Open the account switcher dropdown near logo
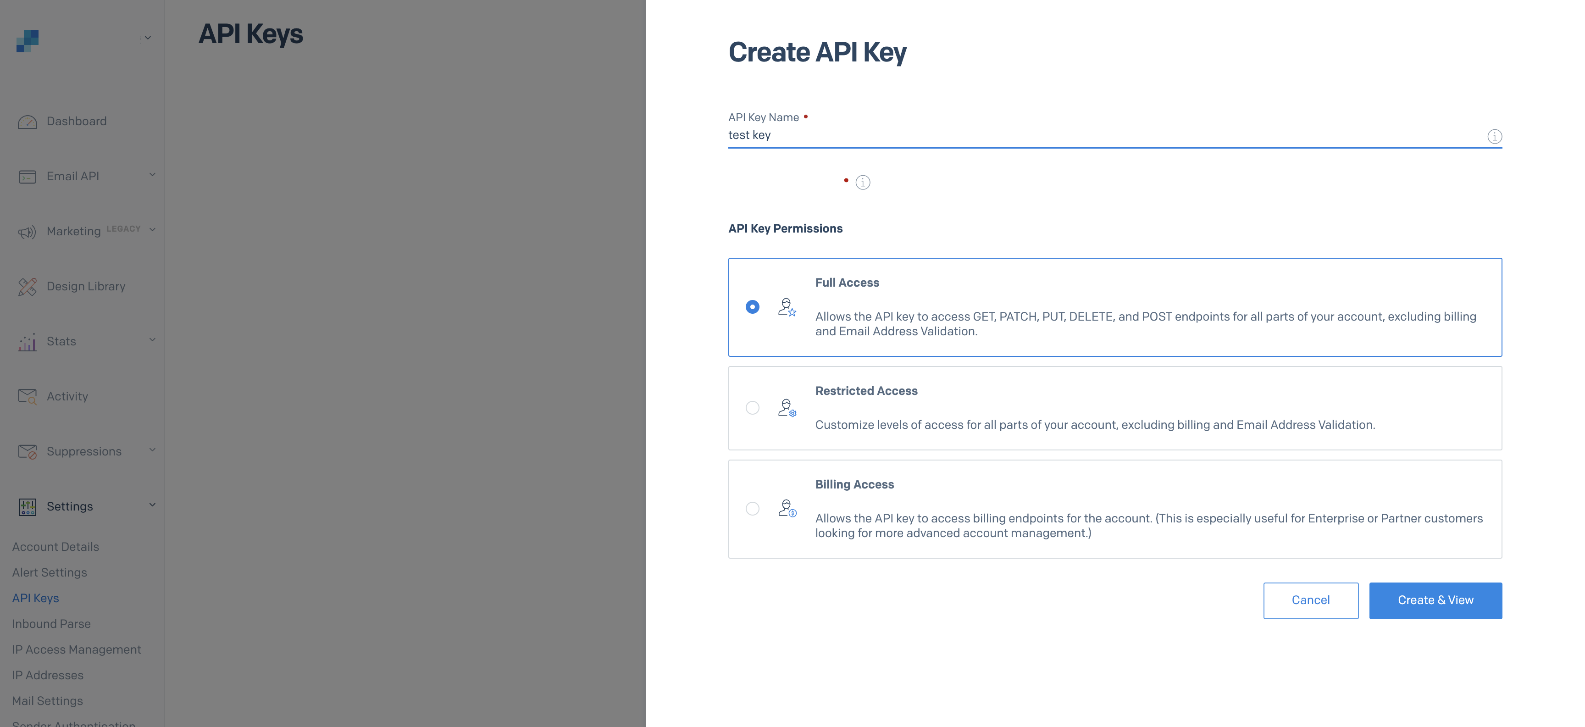The height and width of the screenshot is (727, 1585). pyautogui.click(x=148, y=38)
